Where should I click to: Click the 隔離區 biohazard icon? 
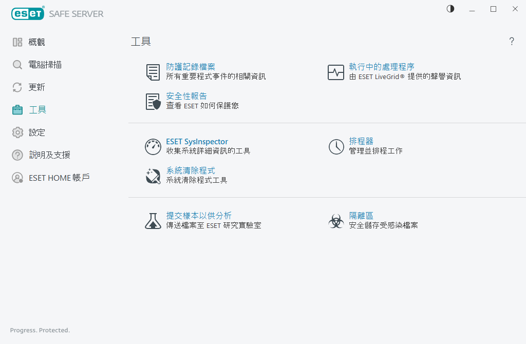click(336, 221)
